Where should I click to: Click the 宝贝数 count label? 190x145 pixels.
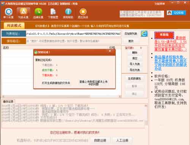[x=130, y=48]
